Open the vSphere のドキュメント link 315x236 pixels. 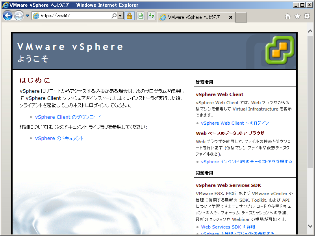(59, 138)
